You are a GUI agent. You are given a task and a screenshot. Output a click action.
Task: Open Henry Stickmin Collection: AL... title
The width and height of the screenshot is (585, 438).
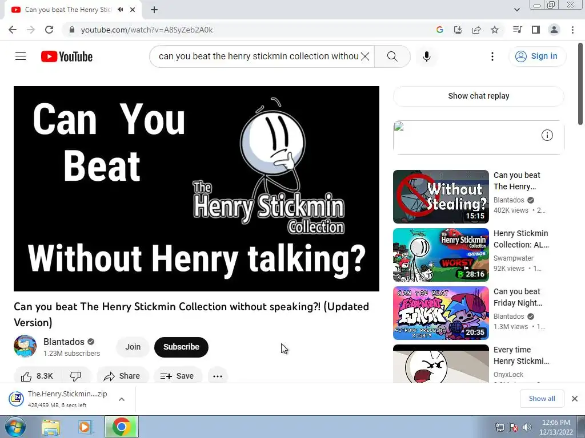coord(521,239)
